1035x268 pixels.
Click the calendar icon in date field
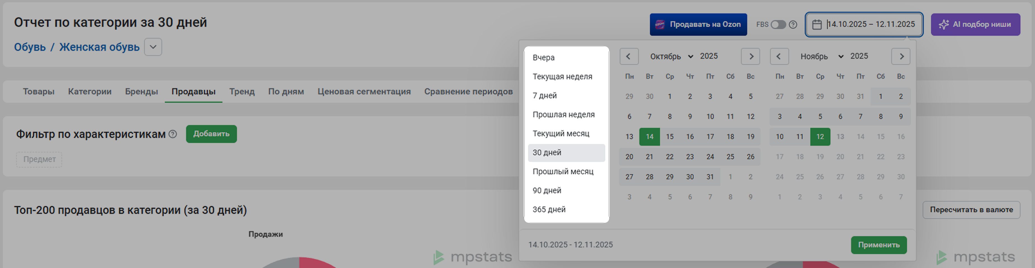pos(817,25)
